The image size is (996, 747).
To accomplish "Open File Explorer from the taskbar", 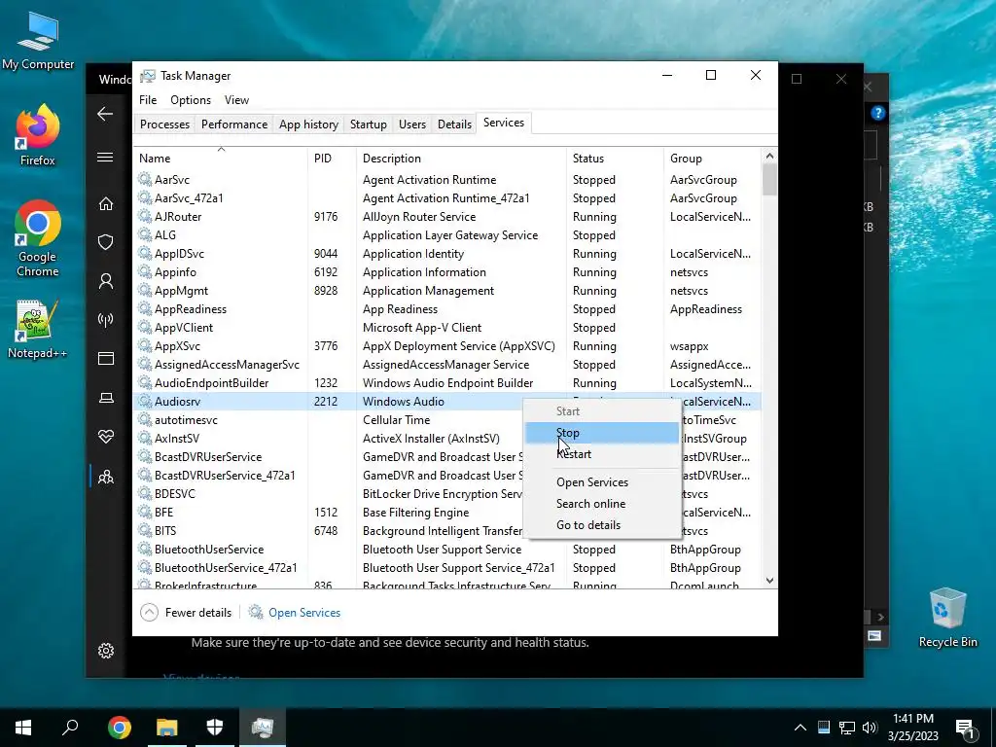I will click(166, 728).
